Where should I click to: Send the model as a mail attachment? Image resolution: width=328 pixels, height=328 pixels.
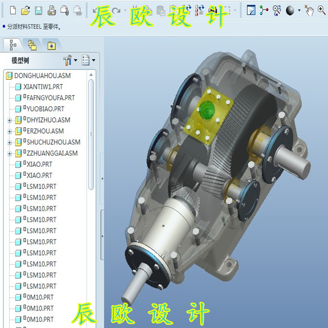coord(64,10)
